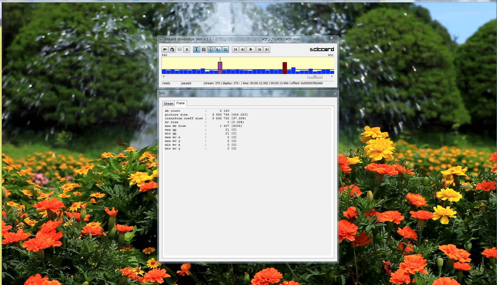
Task: Step back one frame
Action: pyautogui.click(x=242, y=50)
